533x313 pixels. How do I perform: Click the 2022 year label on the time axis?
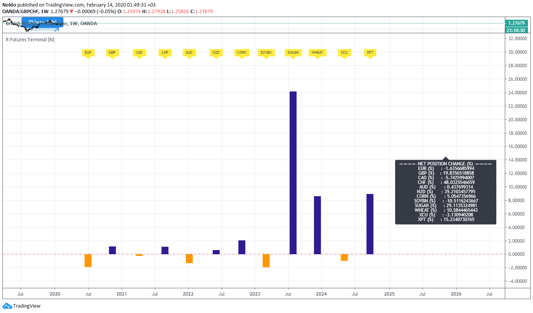point(188,294)
